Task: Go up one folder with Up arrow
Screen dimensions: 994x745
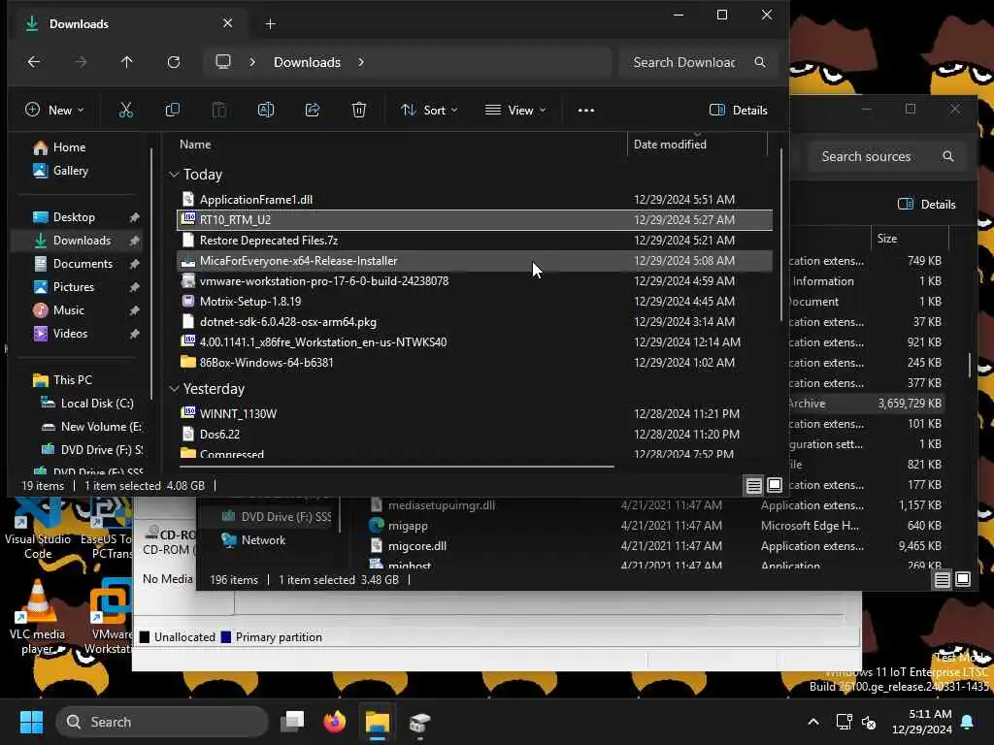Action: coord(127,62)
